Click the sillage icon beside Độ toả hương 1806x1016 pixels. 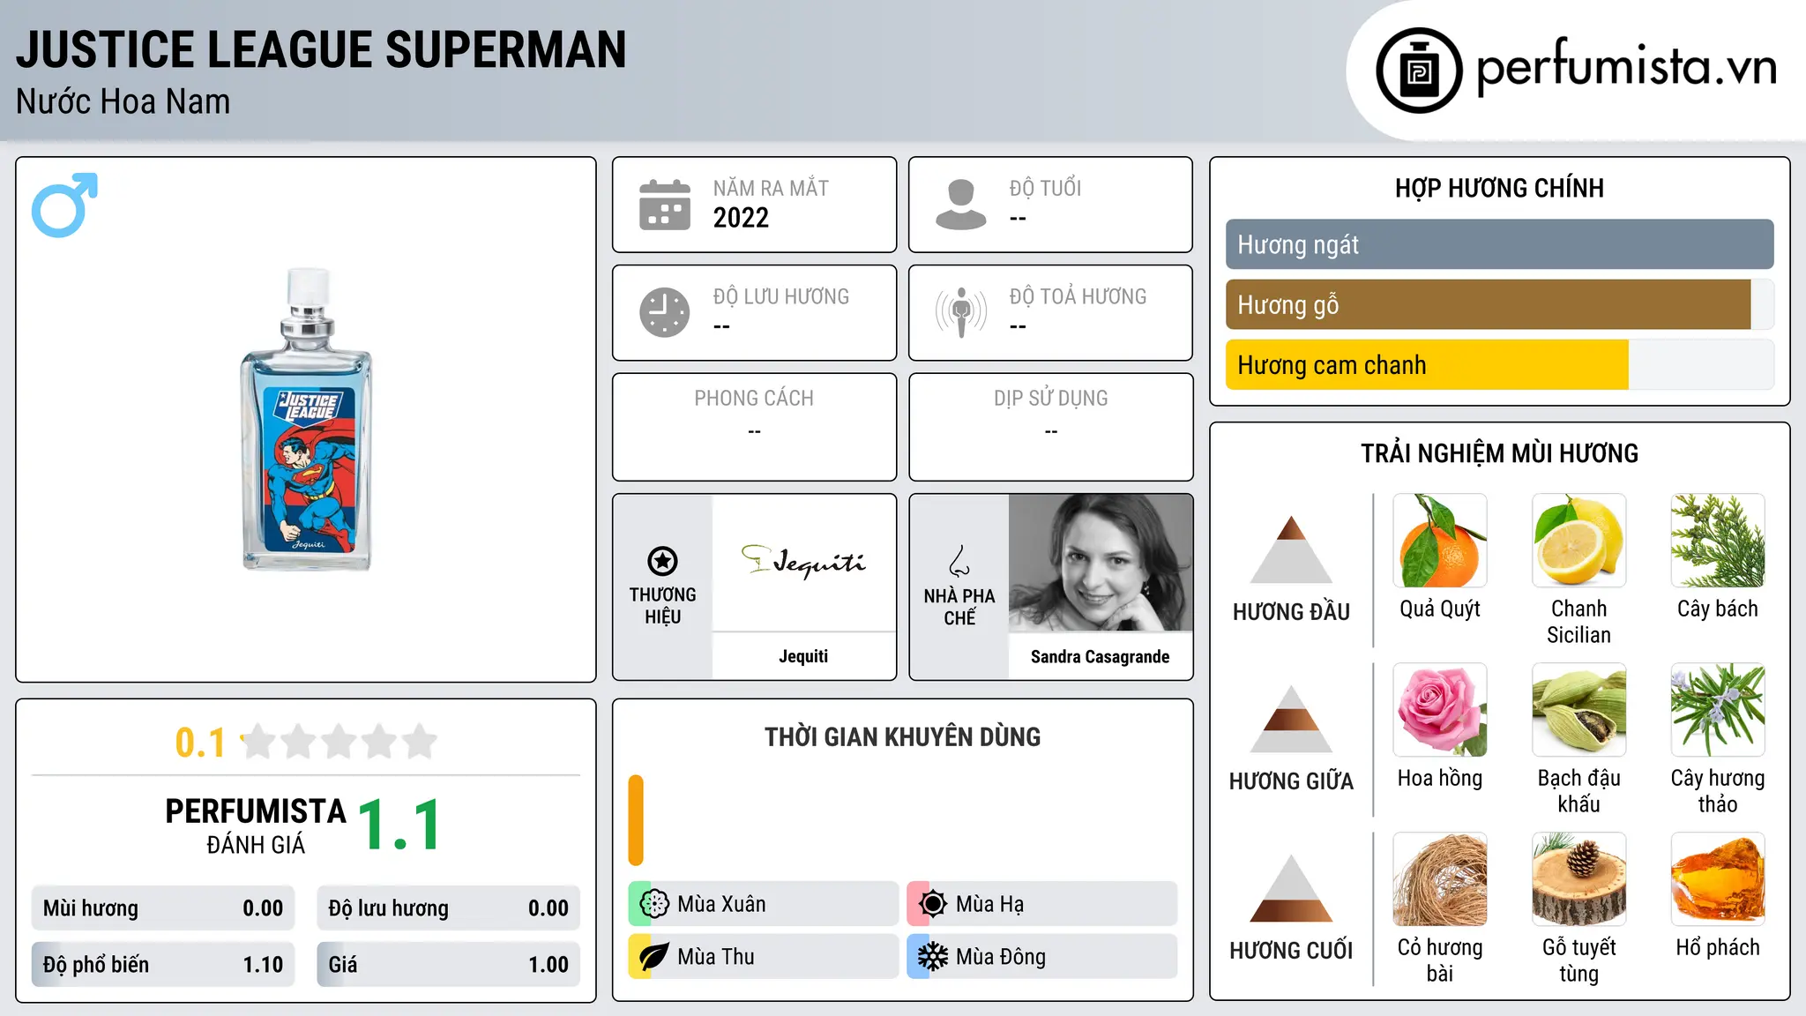[x=961, y=312]
